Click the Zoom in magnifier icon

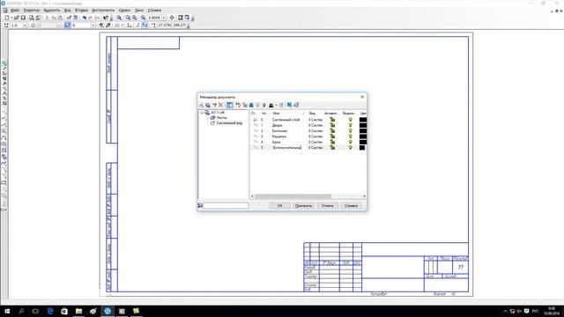(119, 18)
